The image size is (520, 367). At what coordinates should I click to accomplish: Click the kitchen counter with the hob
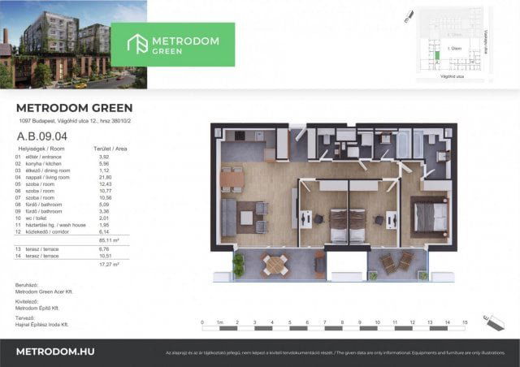[x=245, y=136]
